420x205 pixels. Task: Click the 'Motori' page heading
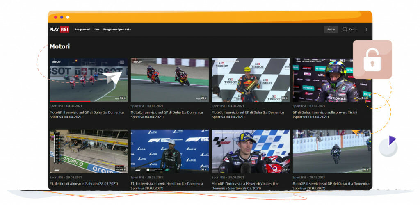coord(60,46)
